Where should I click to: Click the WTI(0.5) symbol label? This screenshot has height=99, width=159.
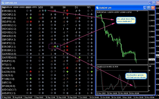coord(7,65)
